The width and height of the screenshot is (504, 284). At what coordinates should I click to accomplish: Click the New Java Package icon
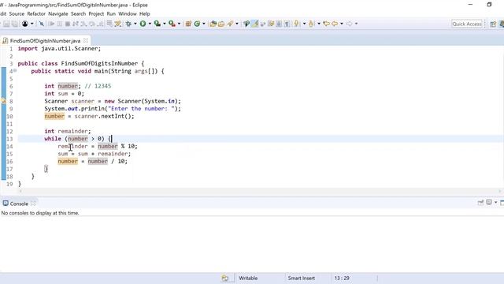click(x=188, y=24)
